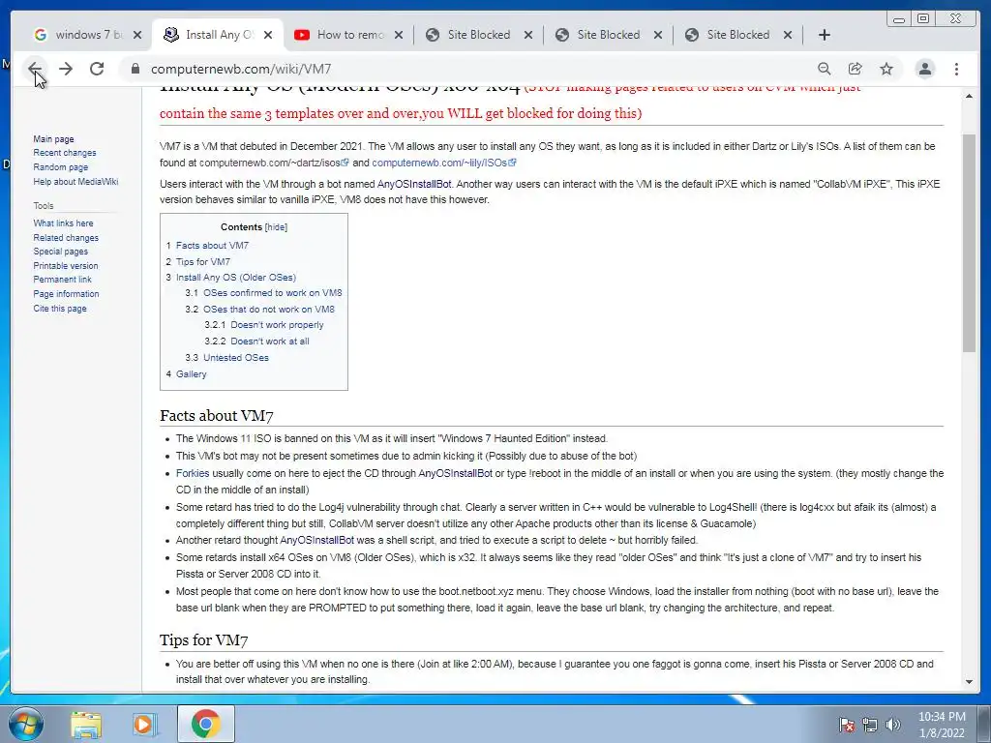991x743 pixels.
Task: Open the computernewb.com/~lily/ISOs link
Action: coord(443,163)
